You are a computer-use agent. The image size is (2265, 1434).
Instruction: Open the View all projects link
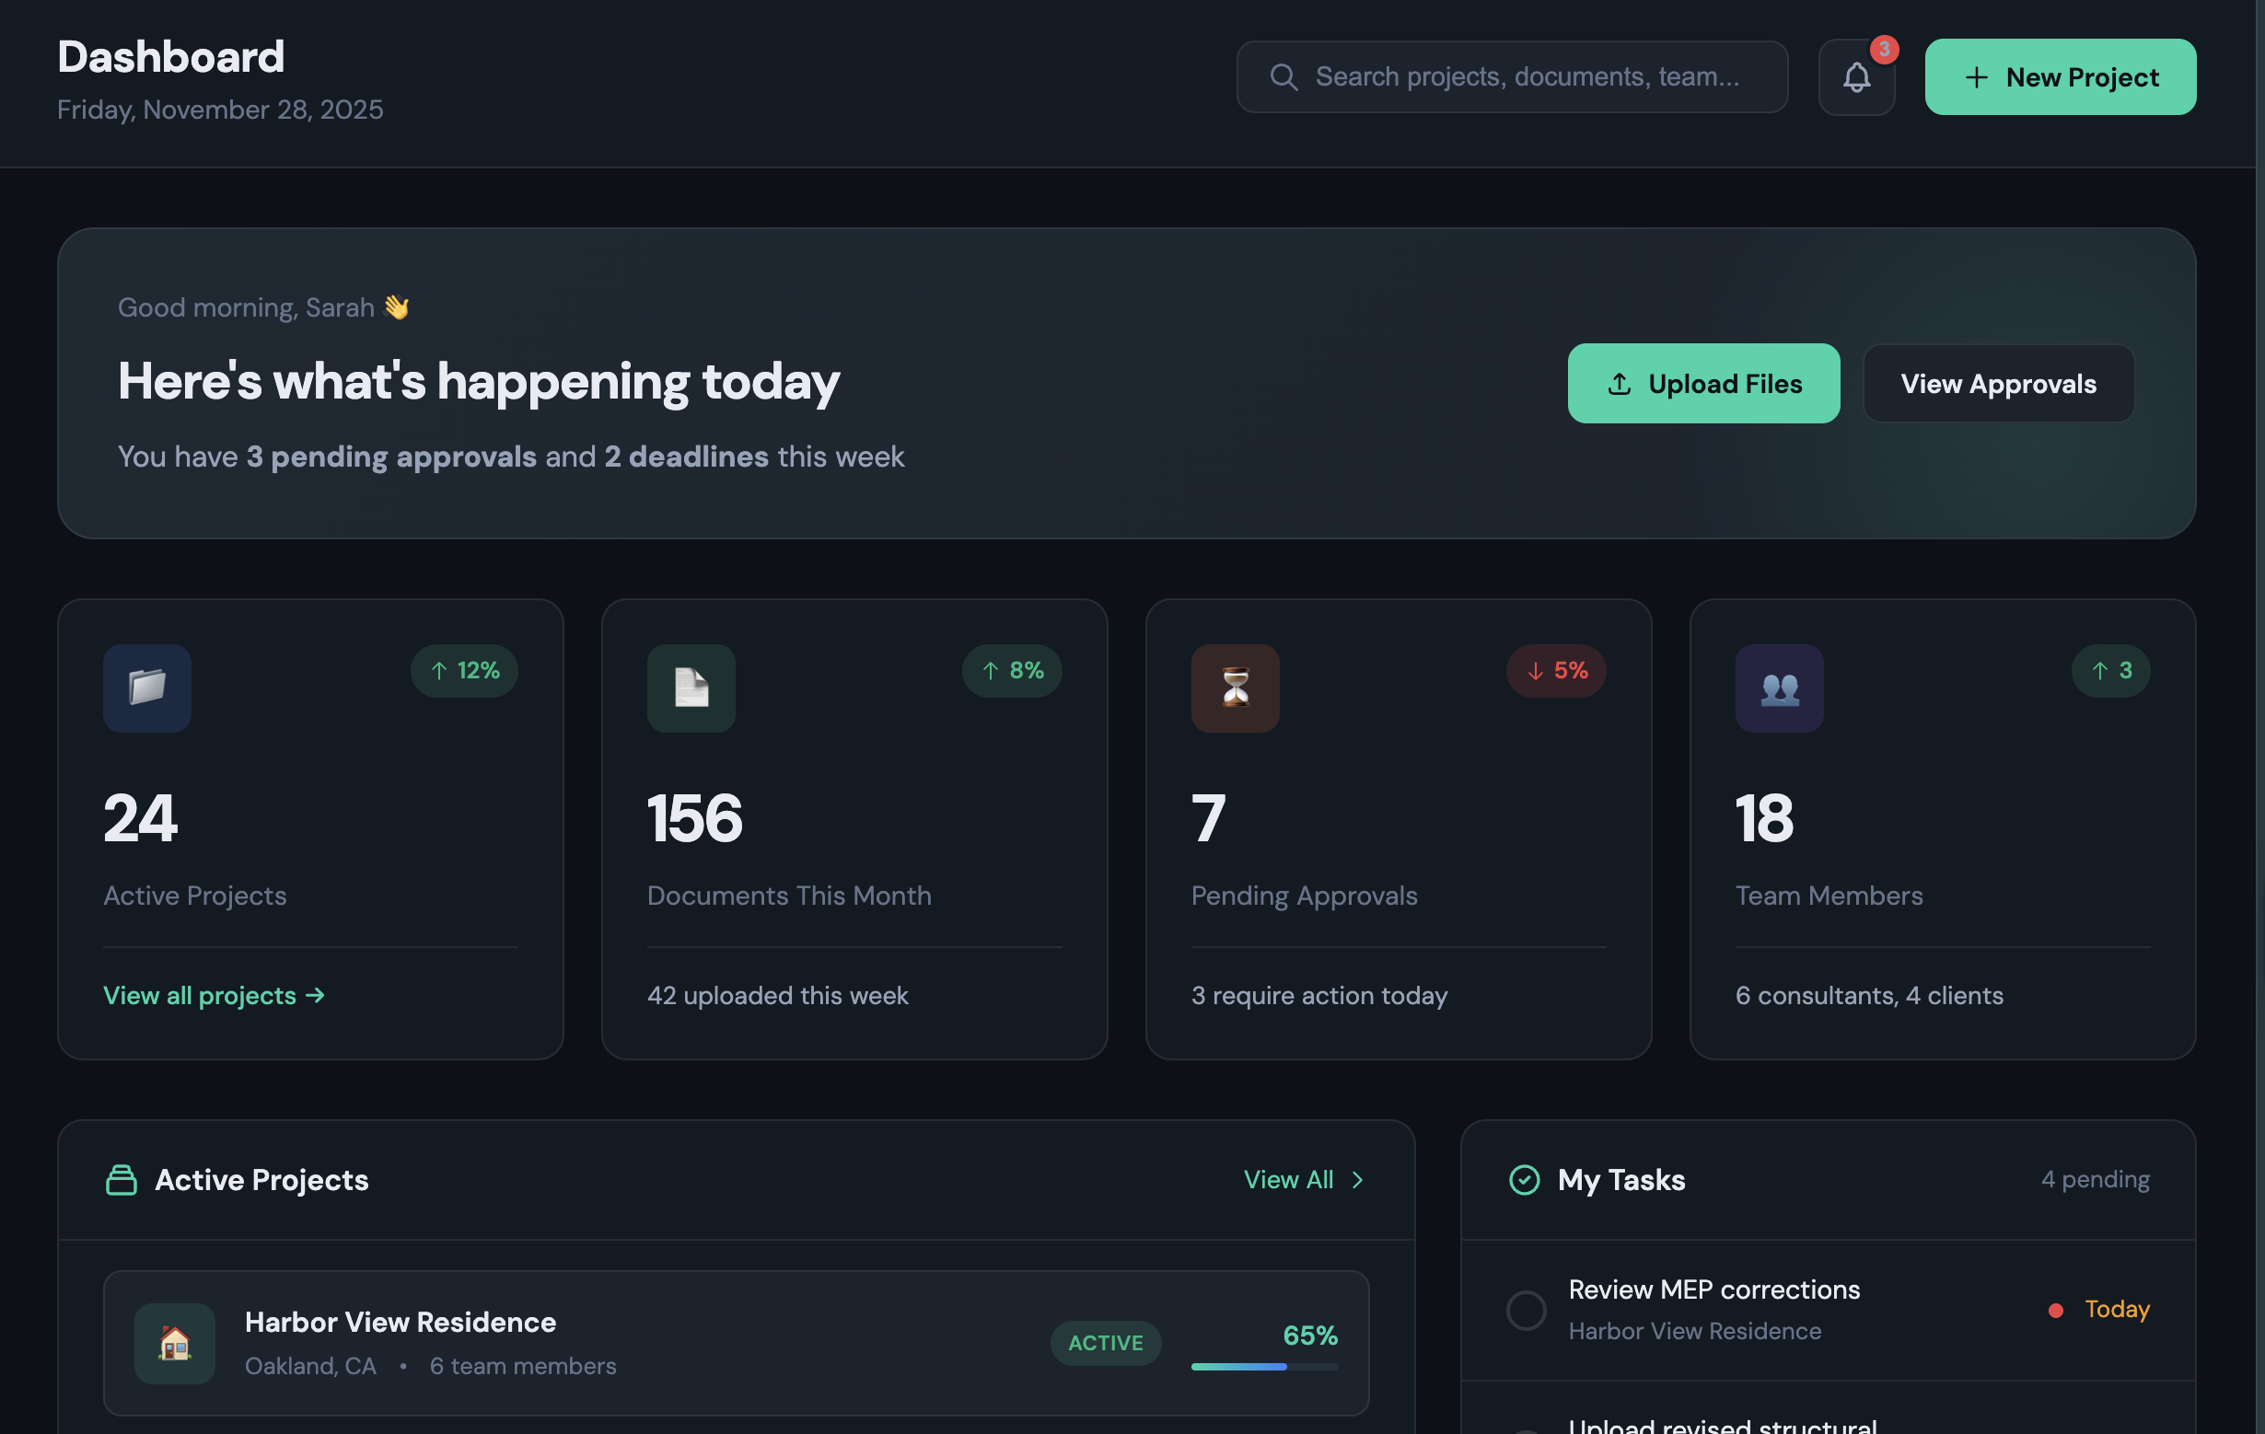(x=214, y=995)
